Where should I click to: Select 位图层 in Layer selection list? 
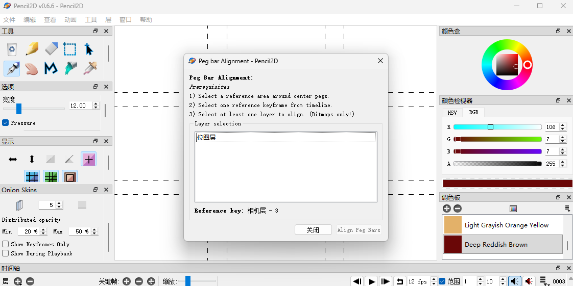pyautogui.click(x=286, y=138)
